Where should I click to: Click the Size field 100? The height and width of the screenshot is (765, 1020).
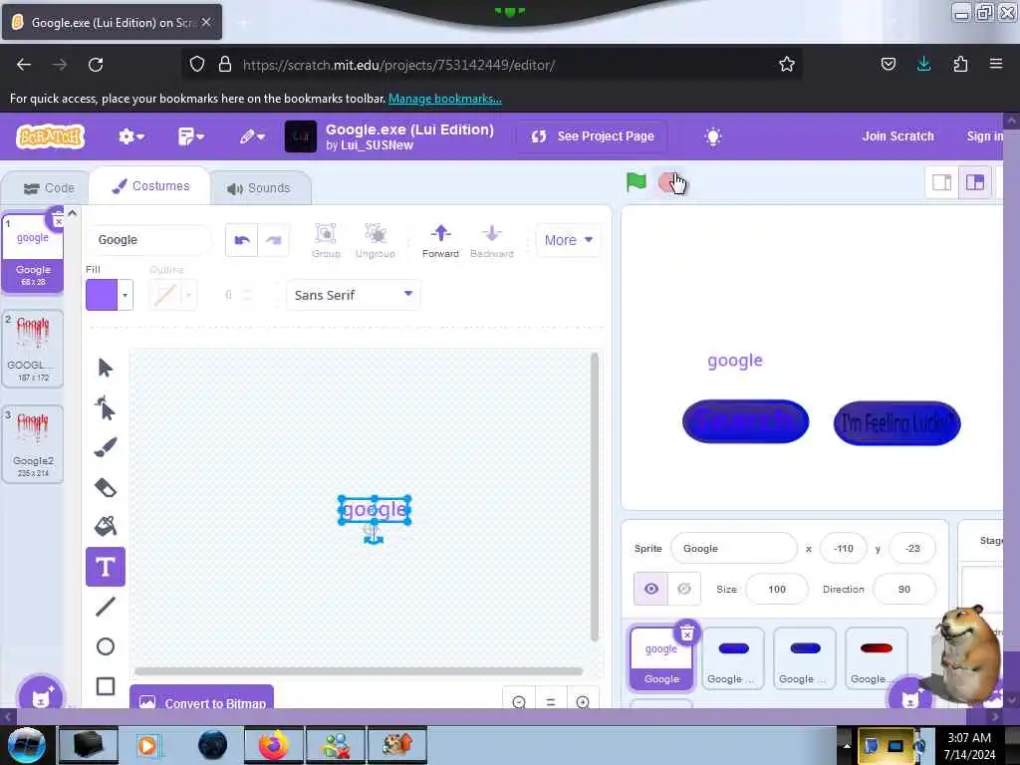[777, 590]
